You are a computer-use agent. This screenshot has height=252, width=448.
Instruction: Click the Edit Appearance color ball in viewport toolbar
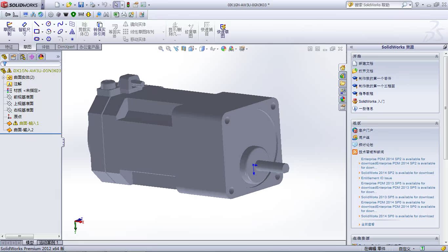click(224, 49)
